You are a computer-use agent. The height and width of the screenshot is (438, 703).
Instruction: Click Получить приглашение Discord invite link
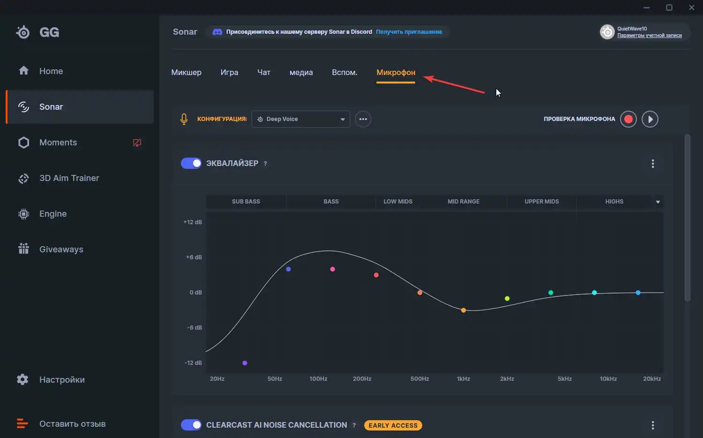tap(409, 32)
